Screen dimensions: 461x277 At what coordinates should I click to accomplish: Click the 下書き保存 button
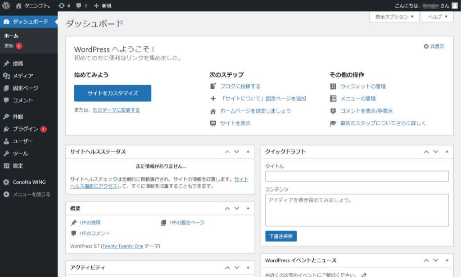[281, 236]
